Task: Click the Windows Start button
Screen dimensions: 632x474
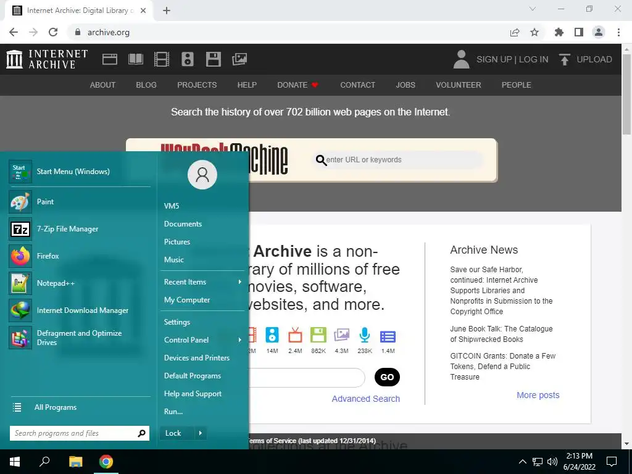Action: point(15,462)
